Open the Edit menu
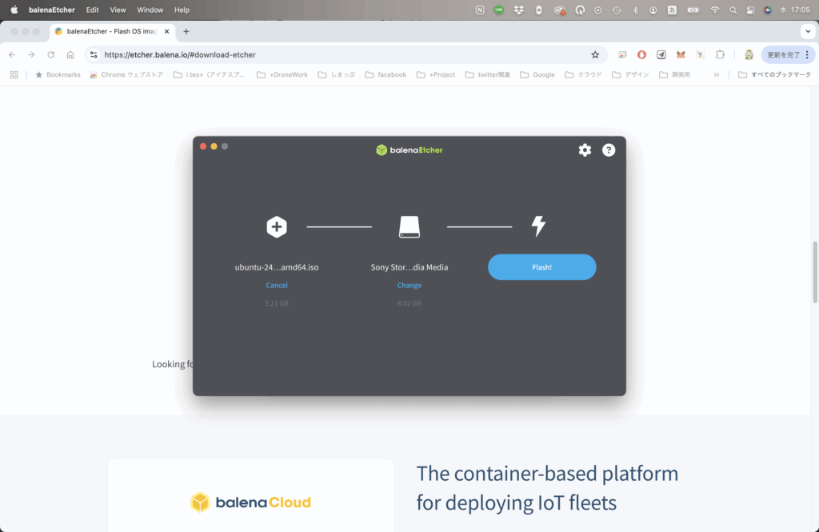The image size is (819, 532). (x=93, y=10)
